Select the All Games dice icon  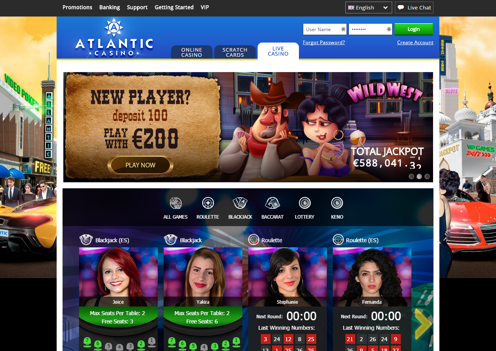tap(175, 203)
